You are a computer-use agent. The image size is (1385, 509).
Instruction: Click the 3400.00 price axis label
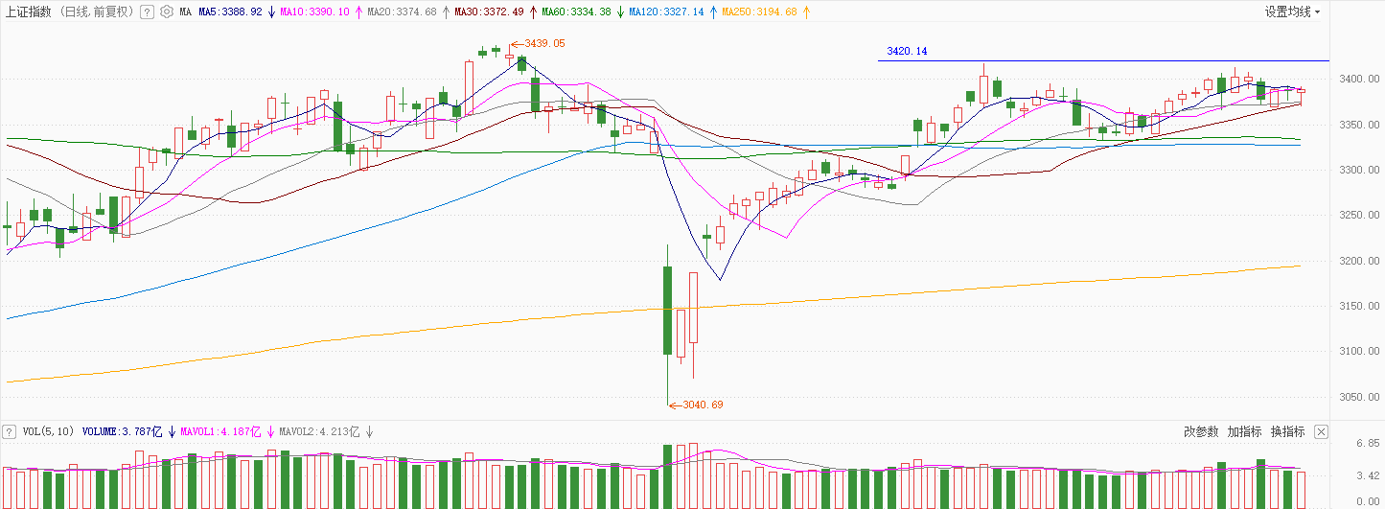point(1357,79)
